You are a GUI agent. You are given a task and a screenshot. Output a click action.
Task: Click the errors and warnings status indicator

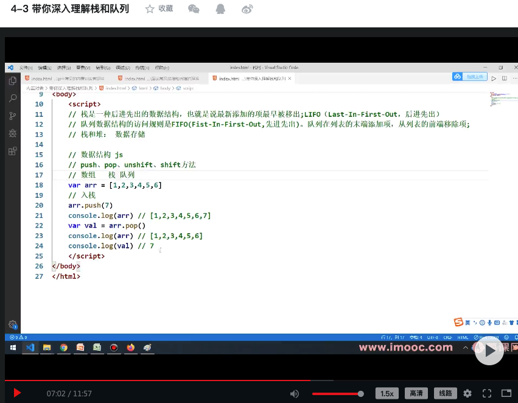[18, 337]
